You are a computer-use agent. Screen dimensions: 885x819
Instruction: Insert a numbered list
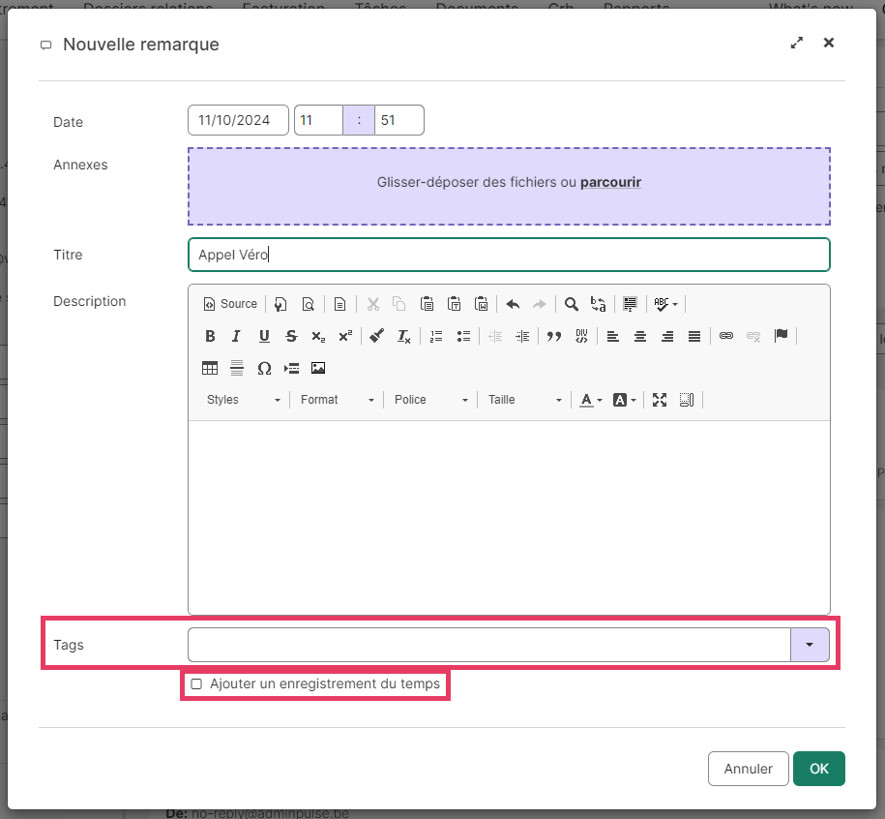tap(435, 337)
